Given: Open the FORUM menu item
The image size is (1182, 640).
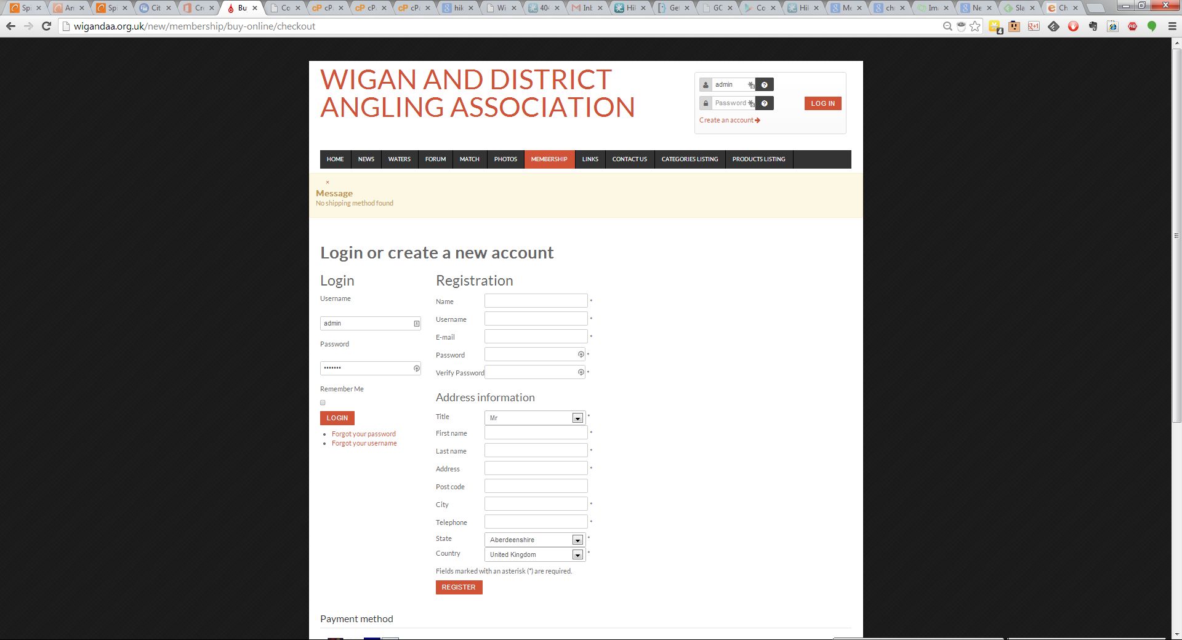Looking at the screenshot, I should 435,159.
